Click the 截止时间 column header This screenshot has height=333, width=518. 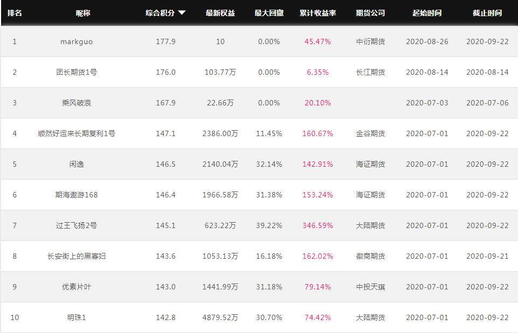(x=487, y=13)
